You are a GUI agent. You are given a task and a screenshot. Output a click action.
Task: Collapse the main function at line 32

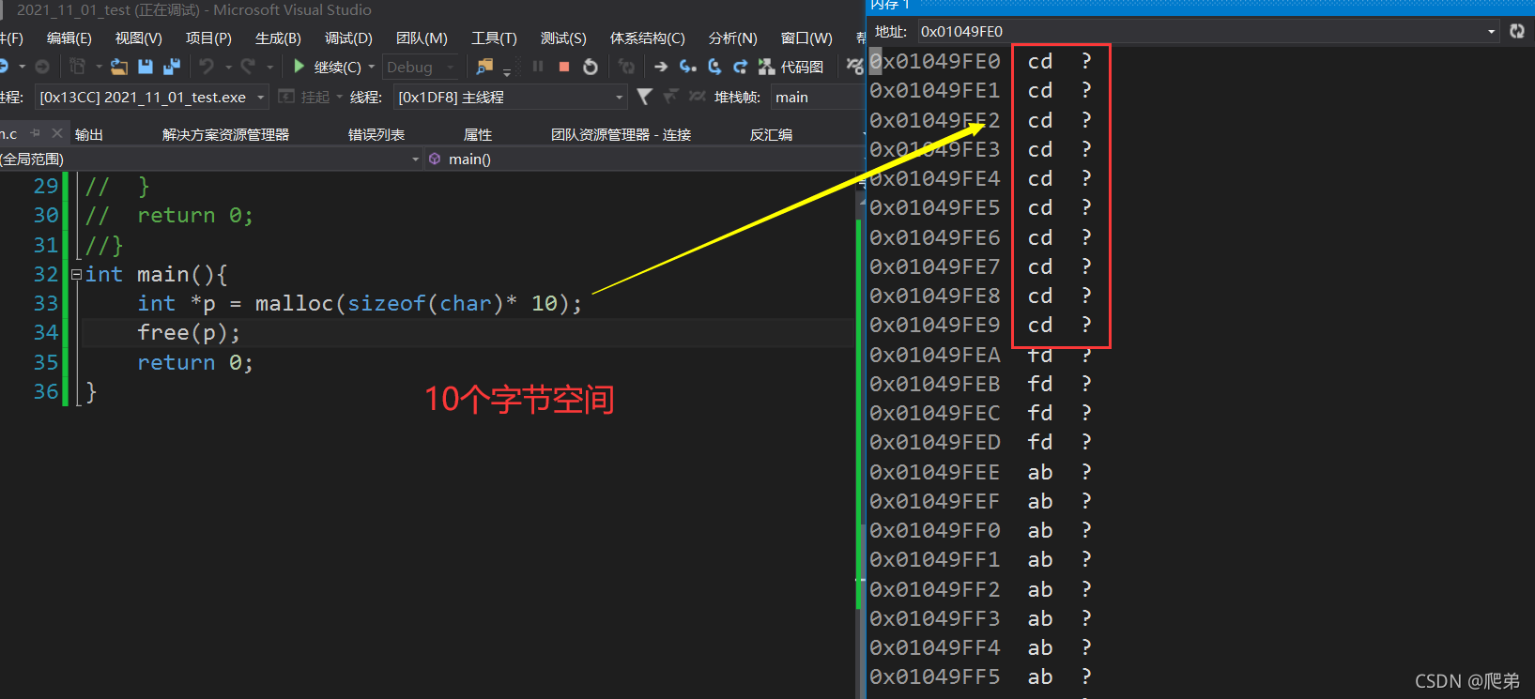76,274
